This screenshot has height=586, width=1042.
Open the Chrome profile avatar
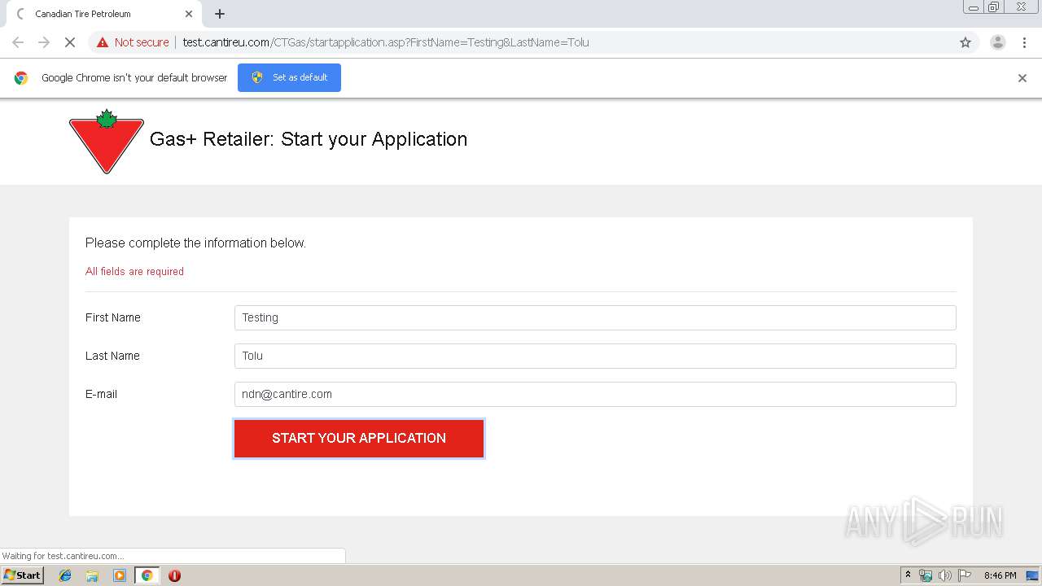click(x=997, y=42)
